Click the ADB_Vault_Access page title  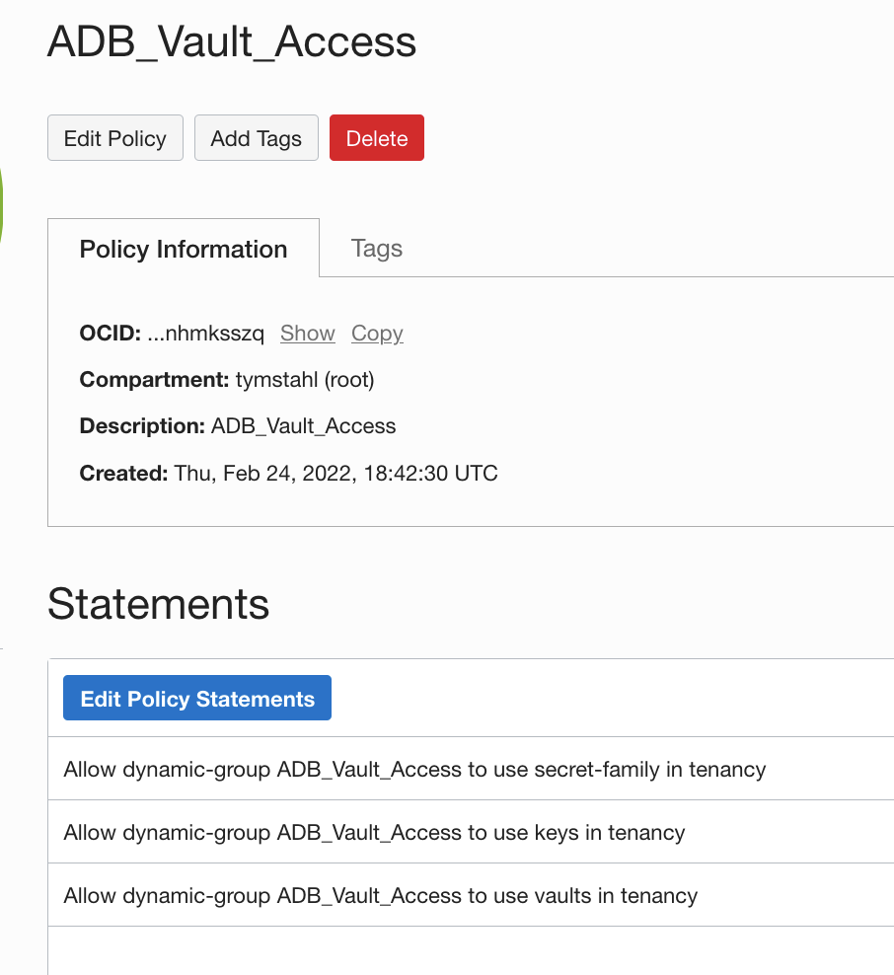[x=232, y=42]
